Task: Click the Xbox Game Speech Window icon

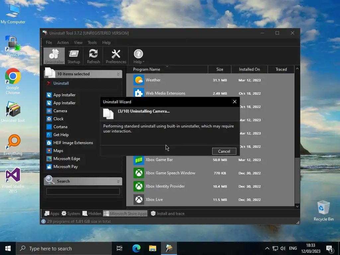Action: (x=139, y=173)
